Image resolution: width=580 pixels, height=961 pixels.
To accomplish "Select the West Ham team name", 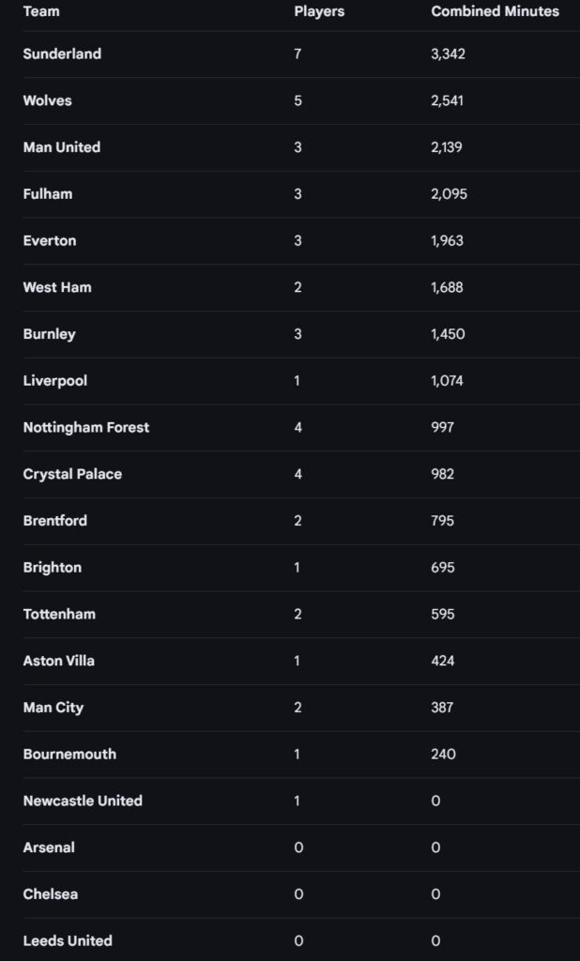I will (57, 287).
